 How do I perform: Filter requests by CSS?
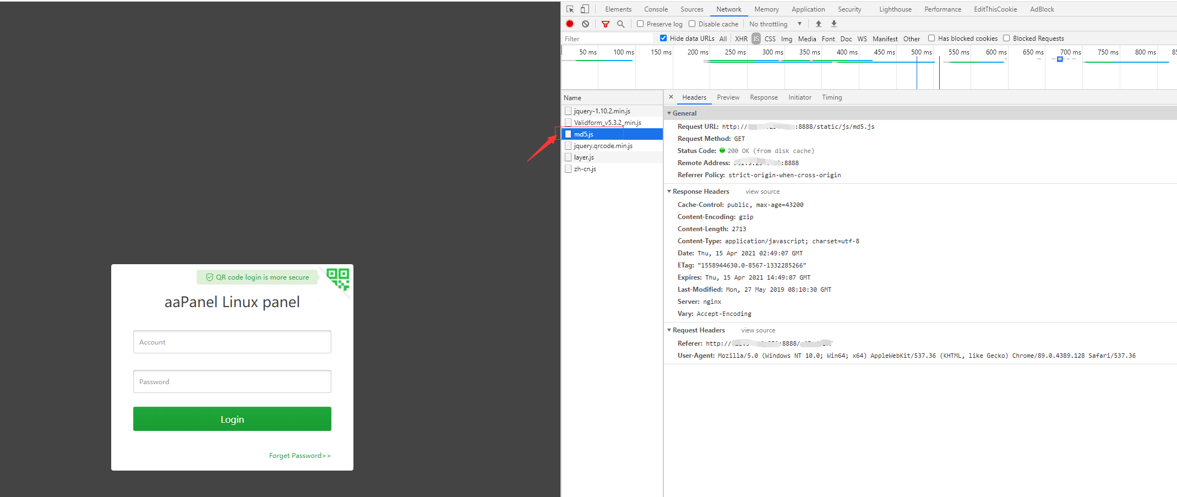[x=770, y=39]
